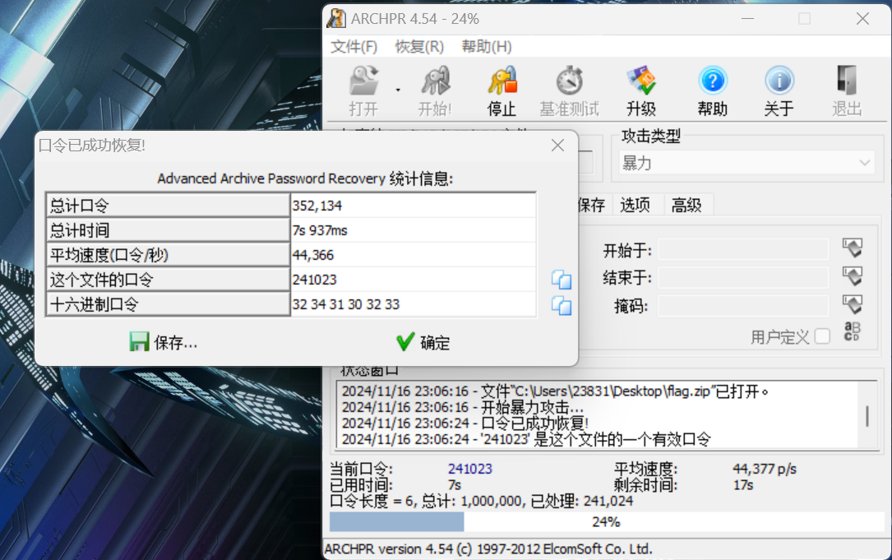The height and width of the screenshot is (560, 892).
Task: Click the 十六进制口令 row label
Action: 168,304
